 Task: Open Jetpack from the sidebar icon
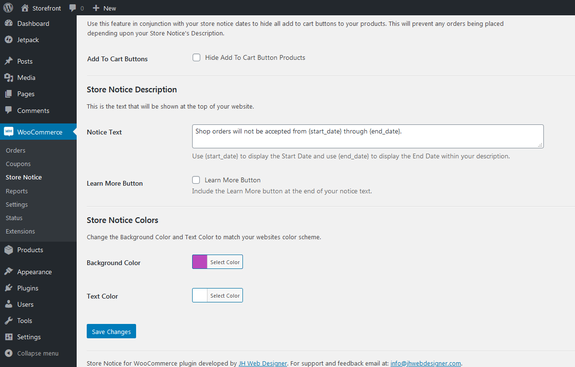point(10,40)
